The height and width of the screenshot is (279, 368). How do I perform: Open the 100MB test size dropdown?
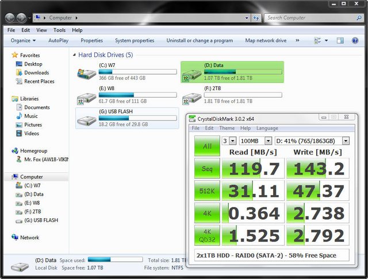[x=268, y=141]
